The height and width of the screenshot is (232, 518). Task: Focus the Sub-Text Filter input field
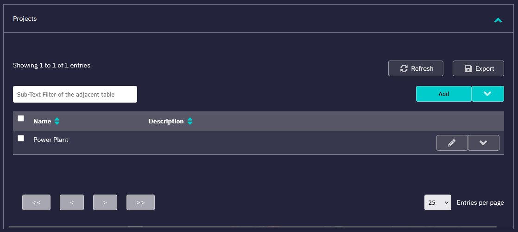click(x=75, y=94)
